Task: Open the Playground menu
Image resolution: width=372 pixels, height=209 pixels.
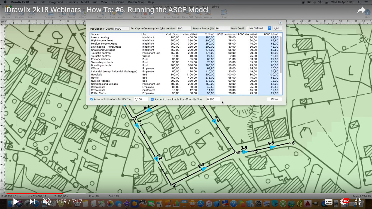Action: pos(56,2)
